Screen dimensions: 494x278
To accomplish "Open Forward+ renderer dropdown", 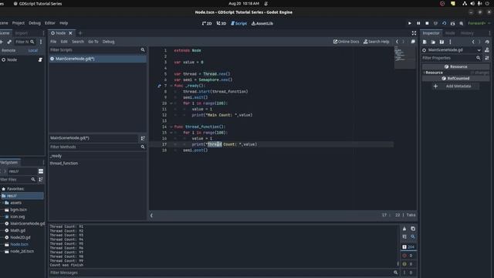I will 479,23.
